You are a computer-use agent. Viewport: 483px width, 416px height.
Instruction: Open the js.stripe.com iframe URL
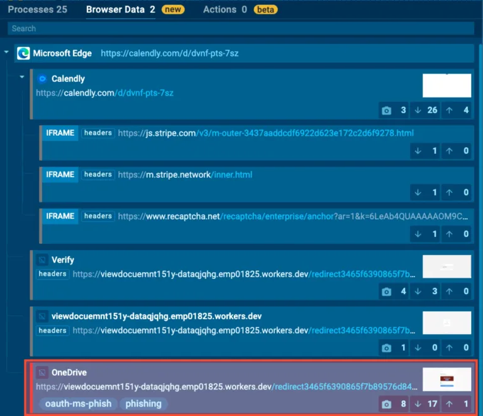click(266, 133)
